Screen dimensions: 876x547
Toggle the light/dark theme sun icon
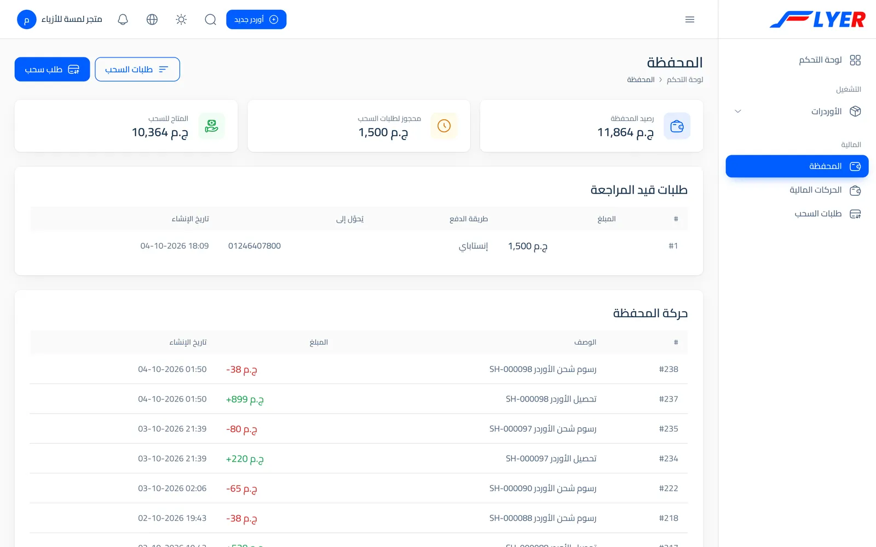point(181,20)
